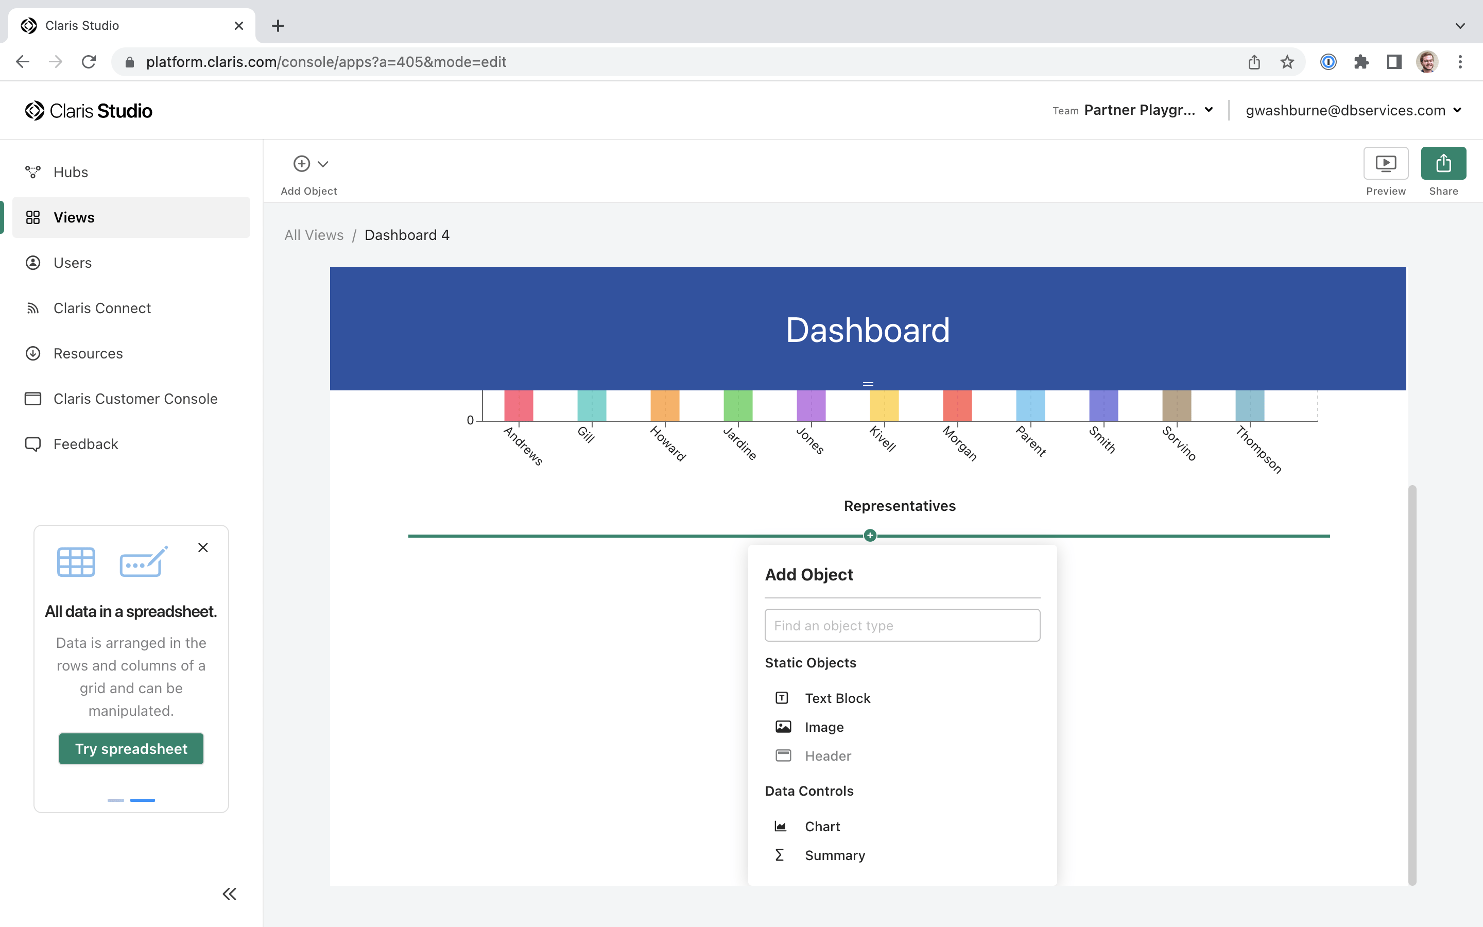This screenshot has height=927, width=1483.
Task: Click the Dashboard header title
Action: coord(868,330)
